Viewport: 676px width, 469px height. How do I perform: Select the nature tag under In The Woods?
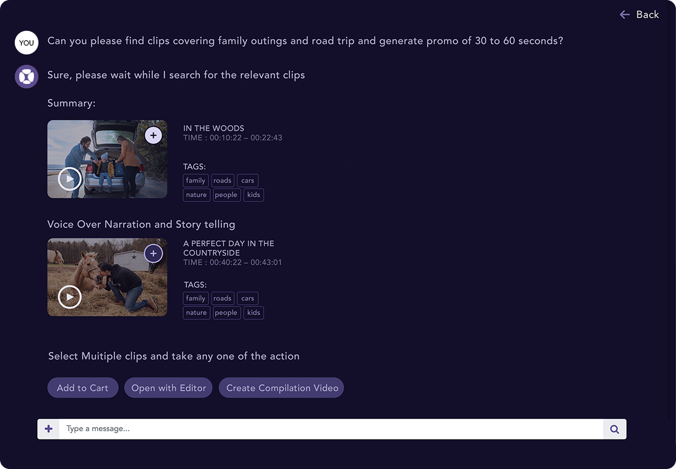[197, 195]
